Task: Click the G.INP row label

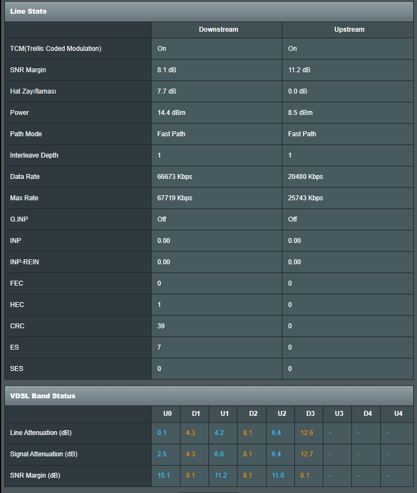Action: point(19,219)
